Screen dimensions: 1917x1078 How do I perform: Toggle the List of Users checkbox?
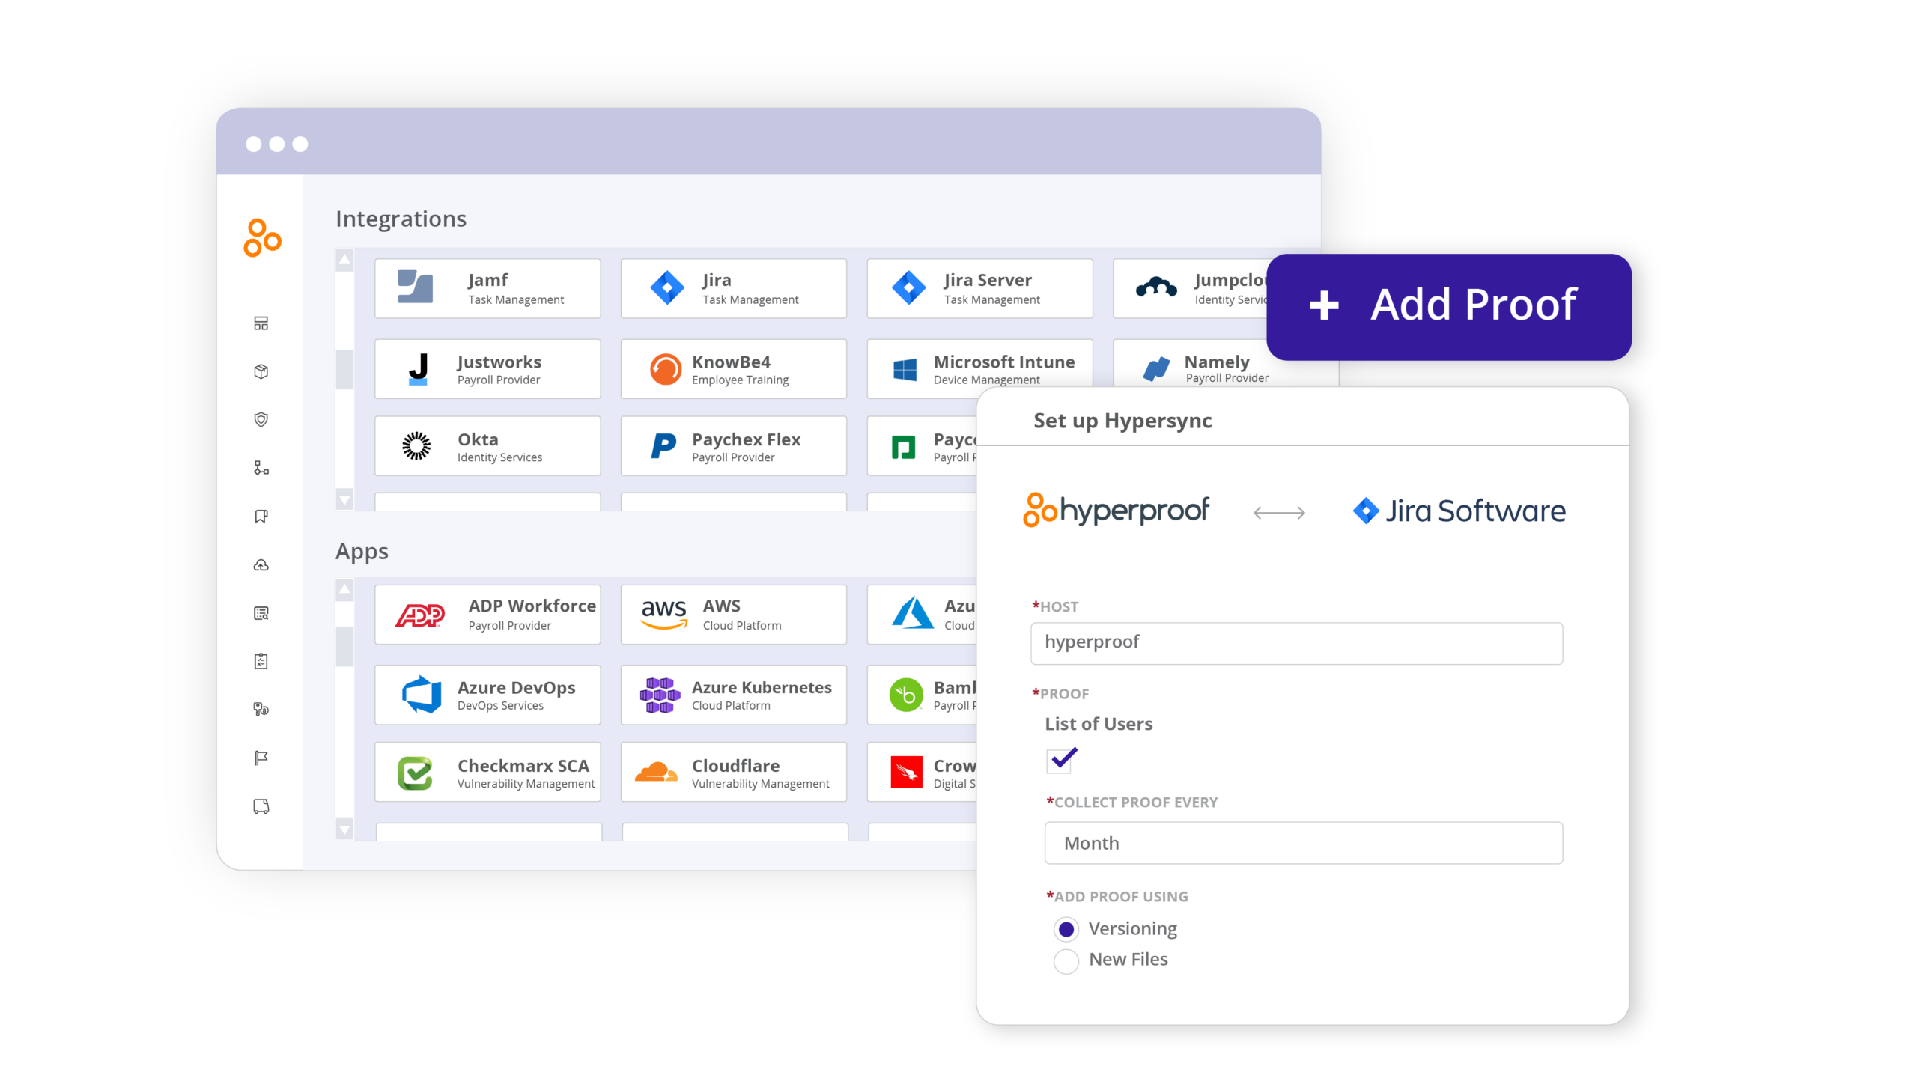click(1060, 761)
